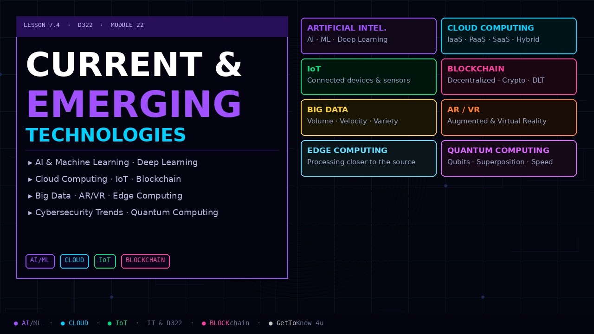
Task: Click the 'CURRENT &' title text
Action: (x=134, y=64)
